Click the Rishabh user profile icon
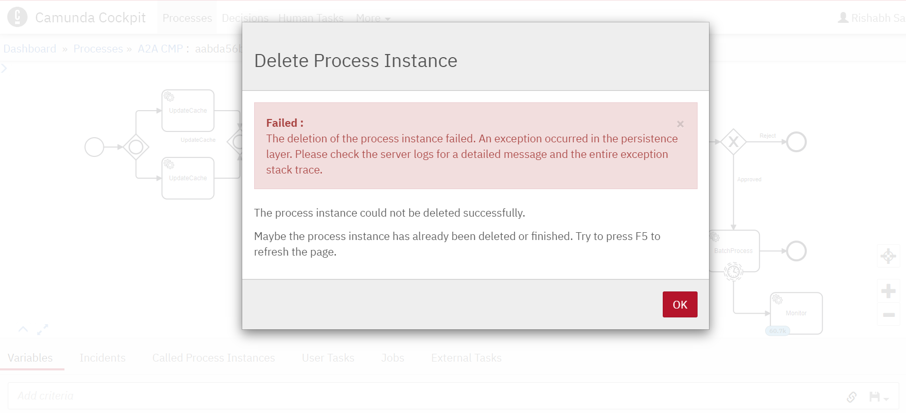This screenshot has width=906, height=413. [843, 18]
